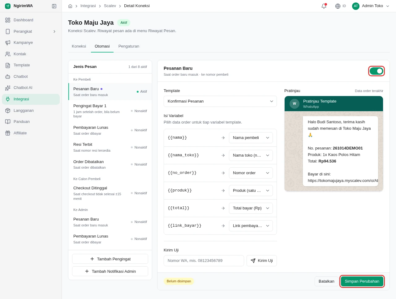Viewport: 396px width, 299px height.
Task: Select the Otomasi tab
Action: (x=102, y=46)
